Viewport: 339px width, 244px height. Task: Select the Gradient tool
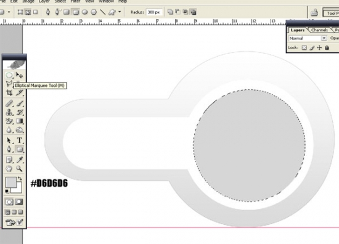pyautogui.click(x=19, y=121)
